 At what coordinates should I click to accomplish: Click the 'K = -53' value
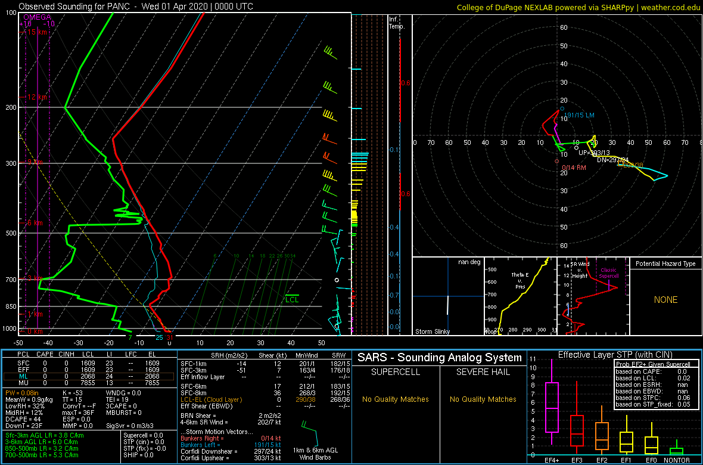coord(74,393)
